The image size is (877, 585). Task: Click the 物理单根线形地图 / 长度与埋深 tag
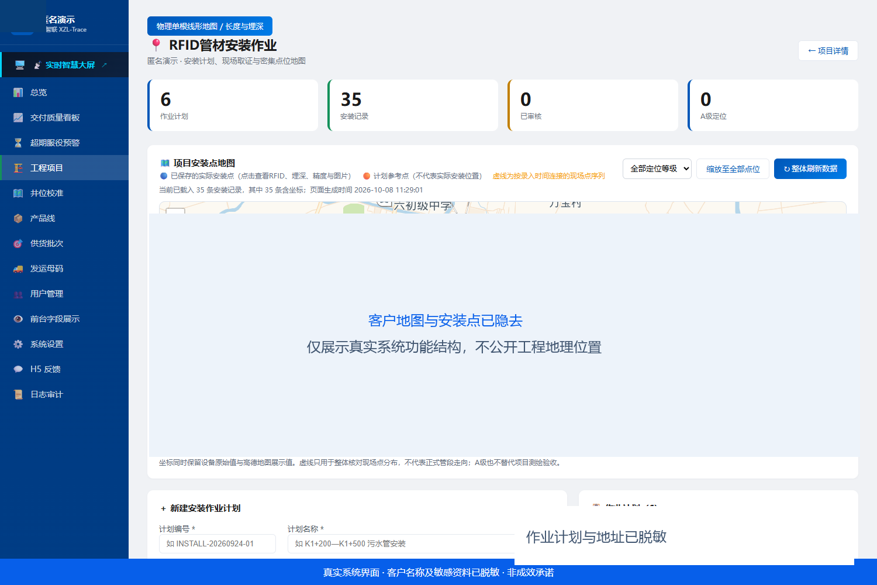210,26
